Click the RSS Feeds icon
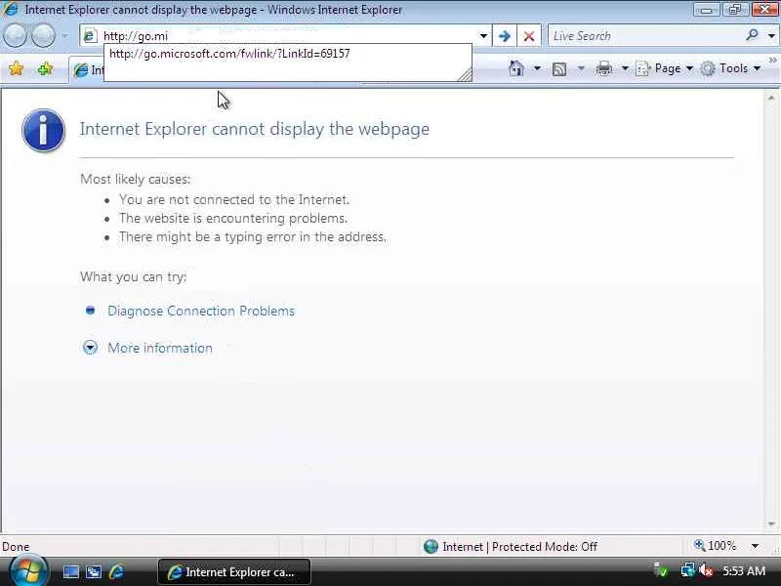 click(x=559, y=68)
